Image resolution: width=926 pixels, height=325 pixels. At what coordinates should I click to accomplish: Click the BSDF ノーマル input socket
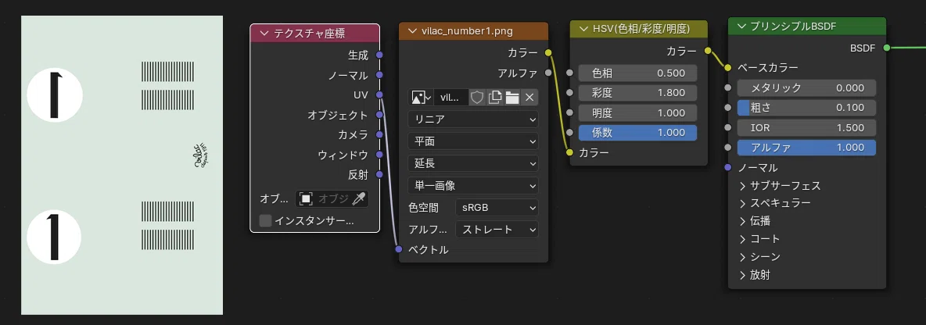(728, 167)
